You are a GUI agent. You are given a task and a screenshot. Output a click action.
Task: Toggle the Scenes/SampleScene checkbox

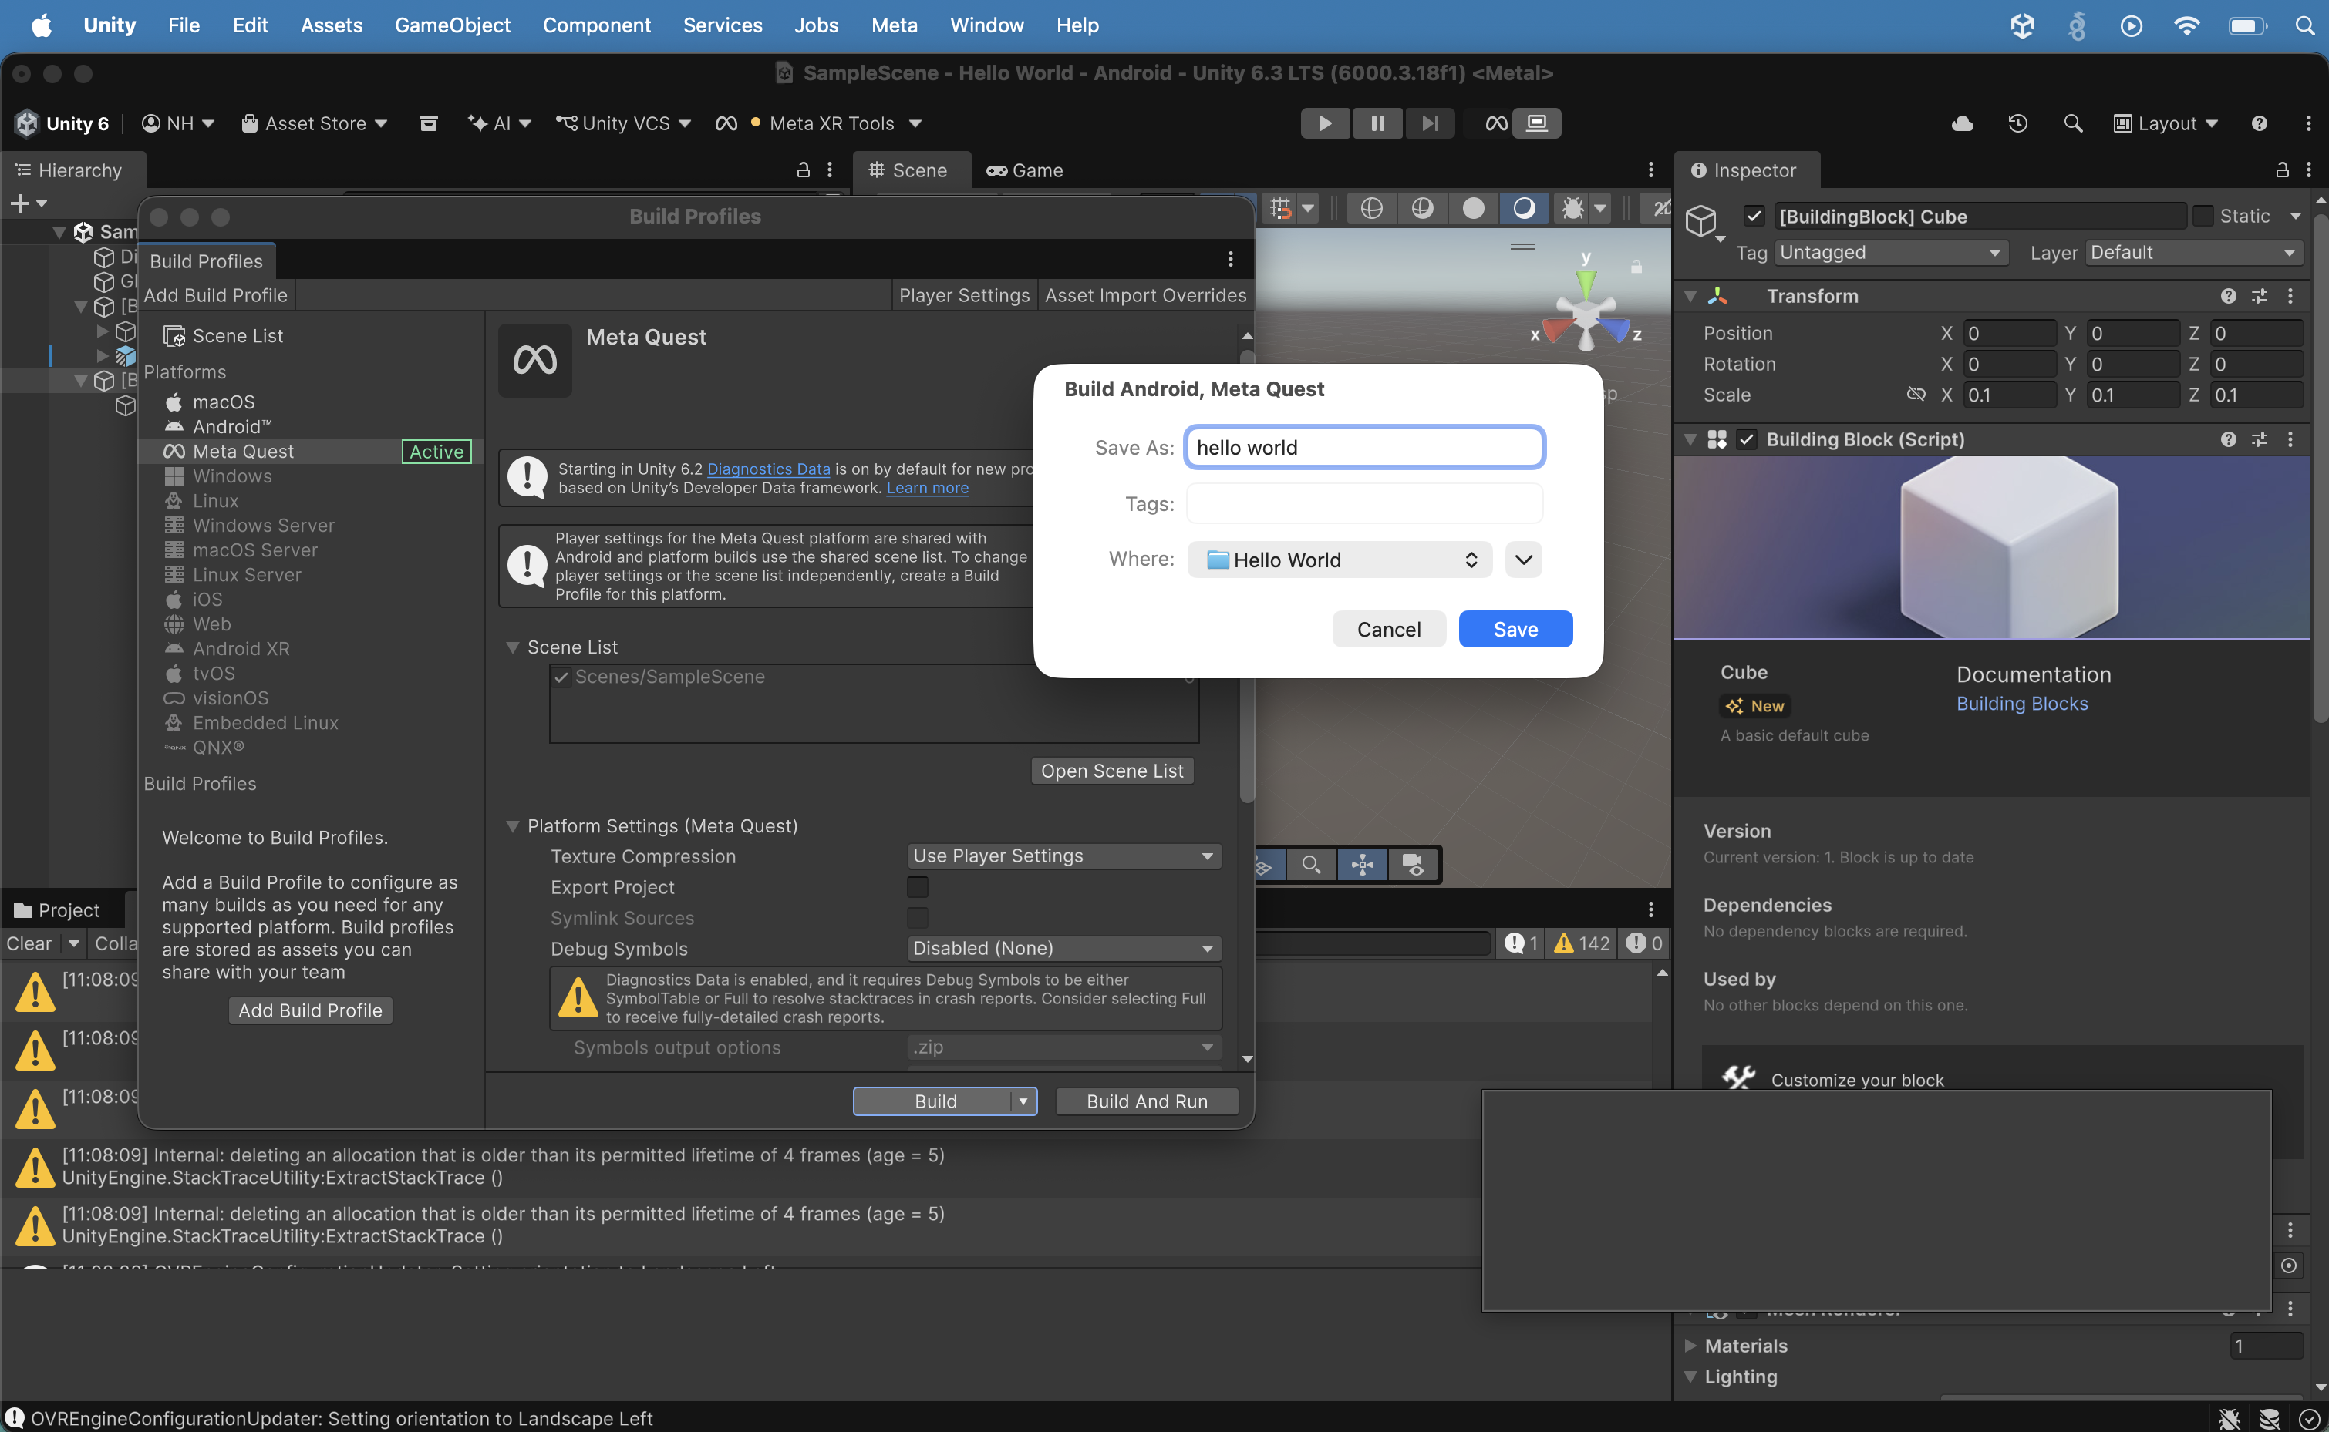point(561,677)
